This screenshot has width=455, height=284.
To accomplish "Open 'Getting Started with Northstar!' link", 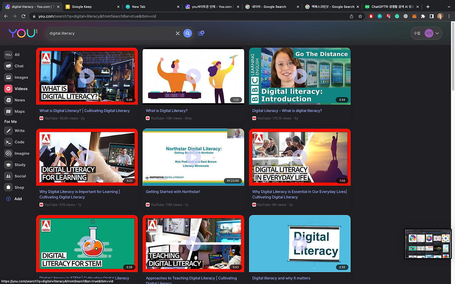I will (173, 192).
